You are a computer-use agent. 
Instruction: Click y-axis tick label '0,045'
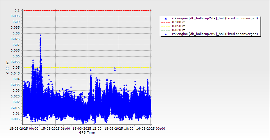(15, 74)
